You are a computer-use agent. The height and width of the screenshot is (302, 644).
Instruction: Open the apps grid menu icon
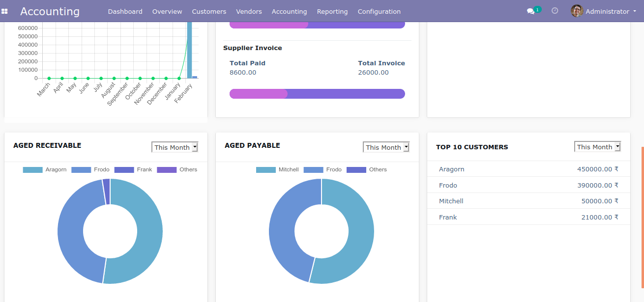[x=5, y=11]
